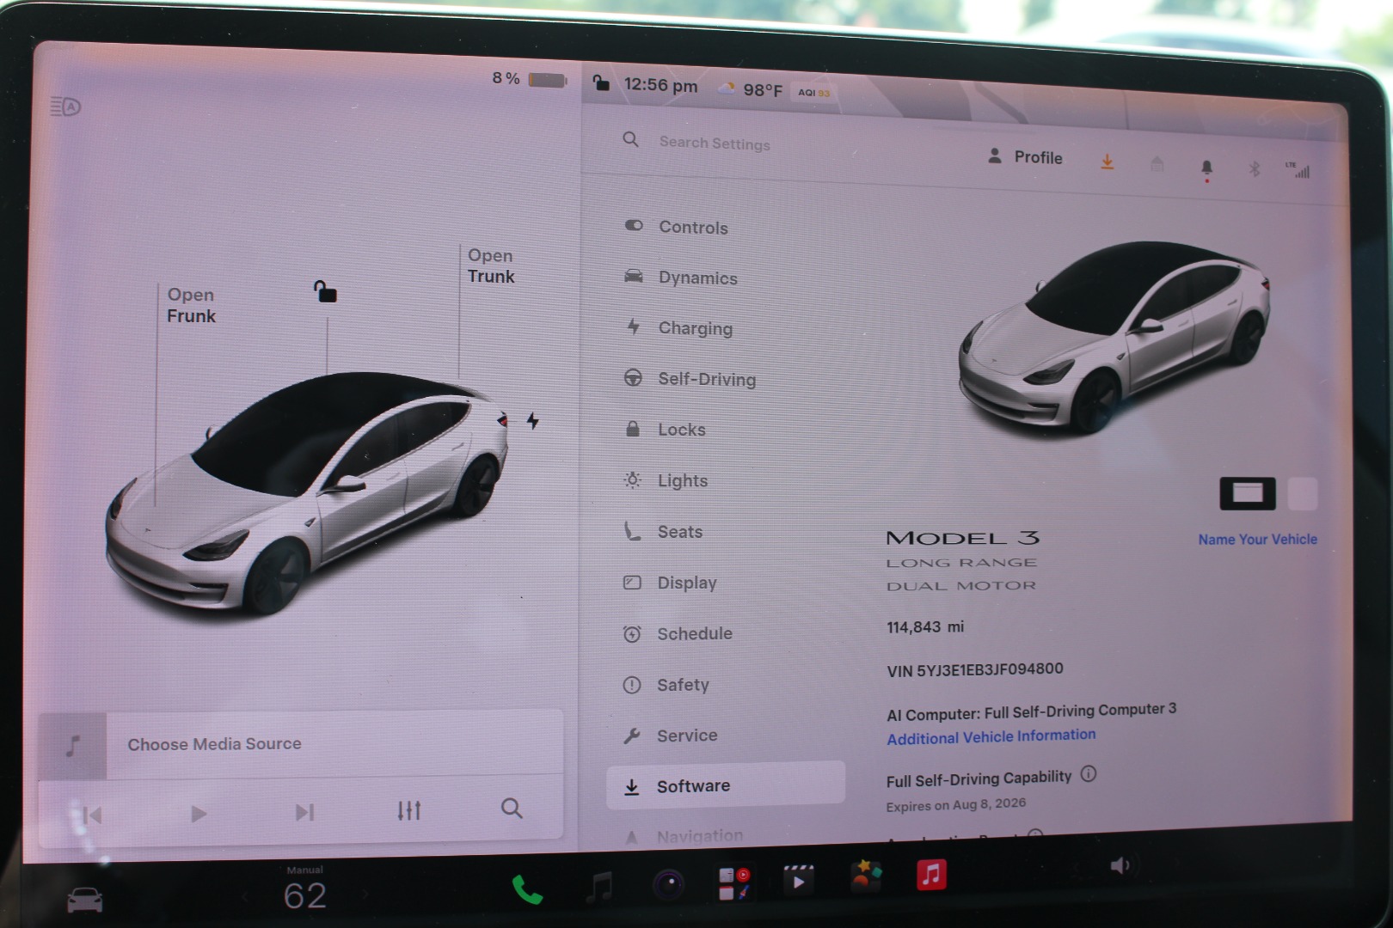The height and width of the screenshot is (928, 1393).
Task: Tap the LTE signal strength icon
Action: [1298, 169]
